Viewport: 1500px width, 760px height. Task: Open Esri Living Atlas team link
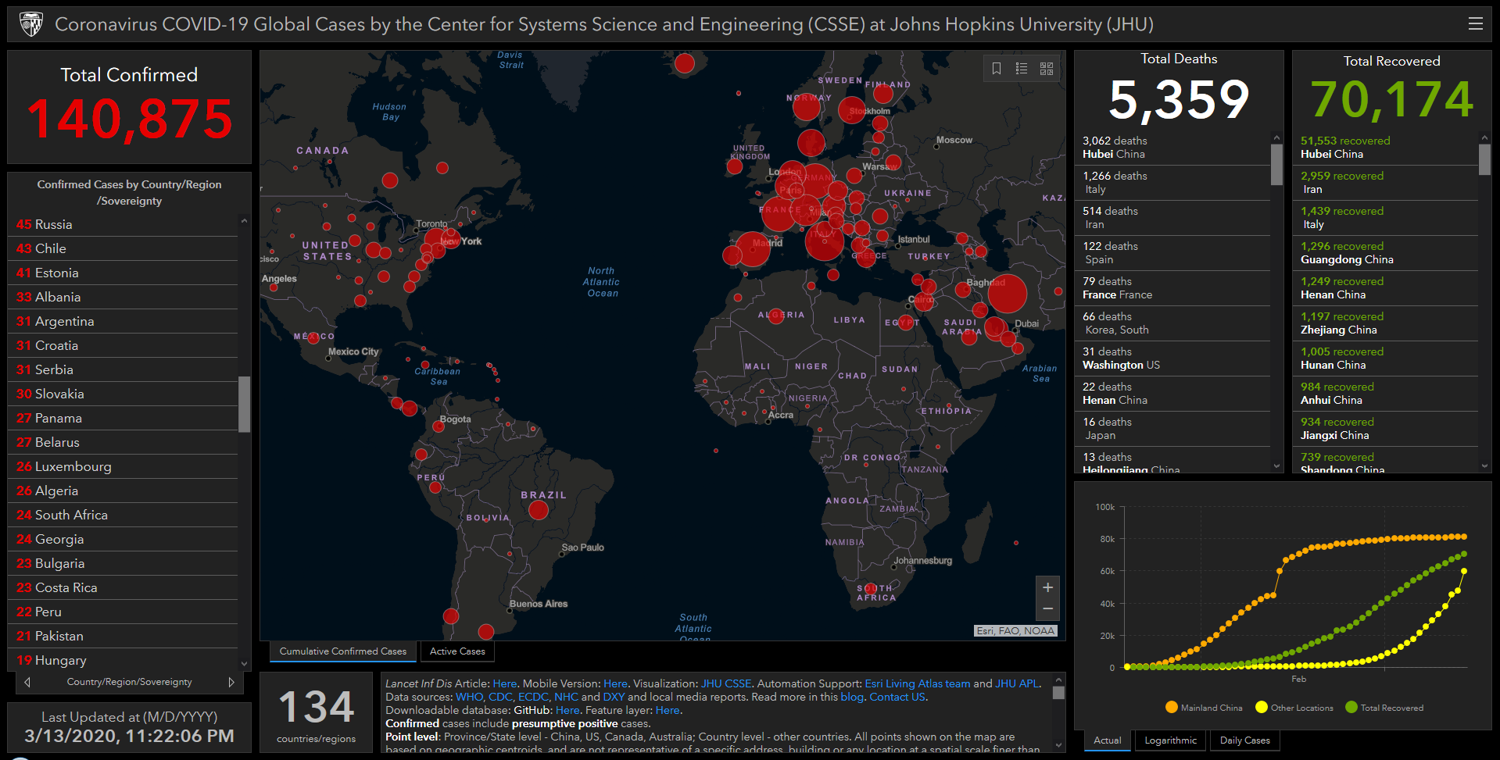pyautogui.click(x=918, y=683)
